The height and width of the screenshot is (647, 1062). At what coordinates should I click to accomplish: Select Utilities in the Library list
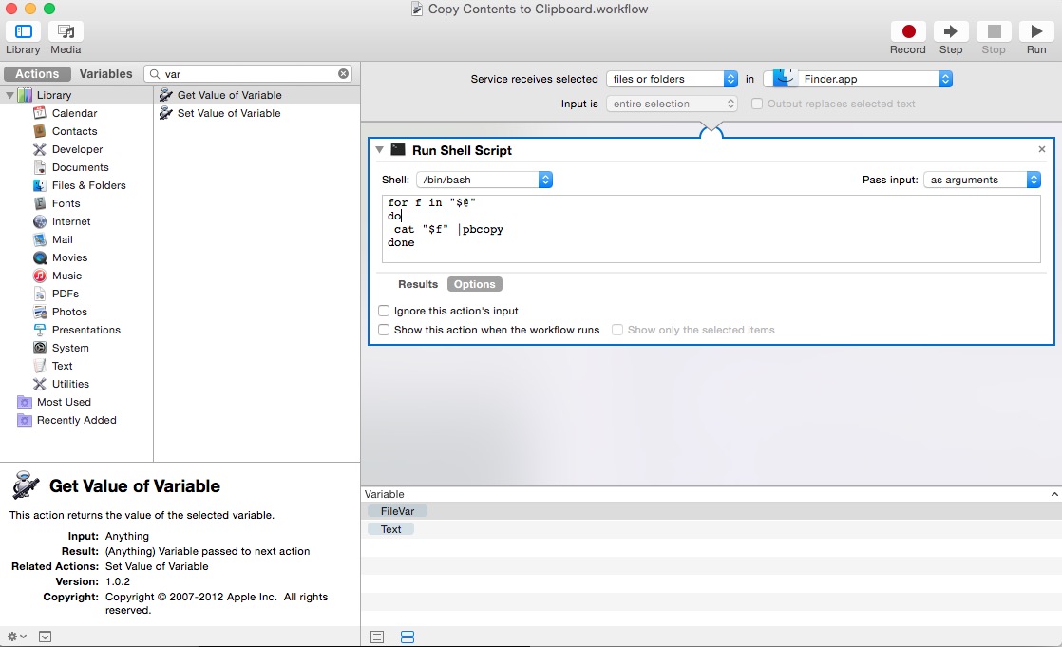[x=70, y=384]
